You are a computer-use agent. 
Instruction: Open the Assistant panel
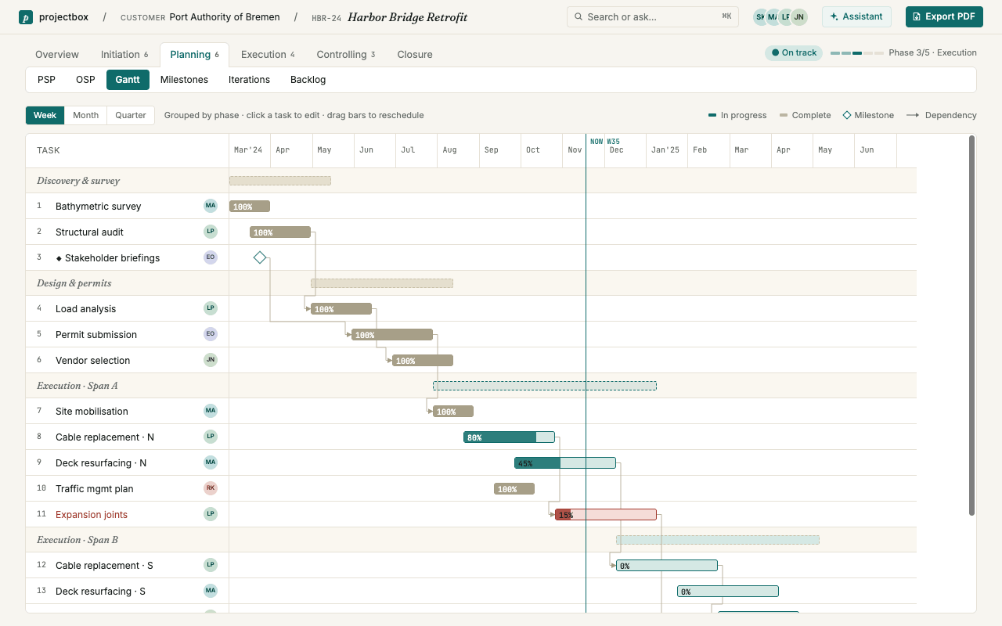[x=856, y=16]
